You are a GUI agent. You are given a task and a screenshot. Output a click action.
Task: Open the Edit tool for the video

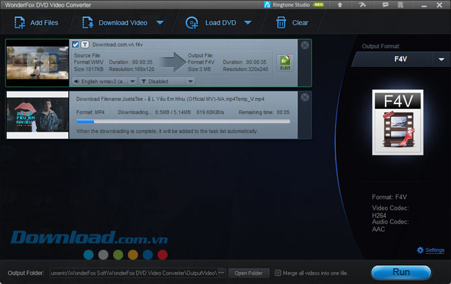[x=285, y=63]
